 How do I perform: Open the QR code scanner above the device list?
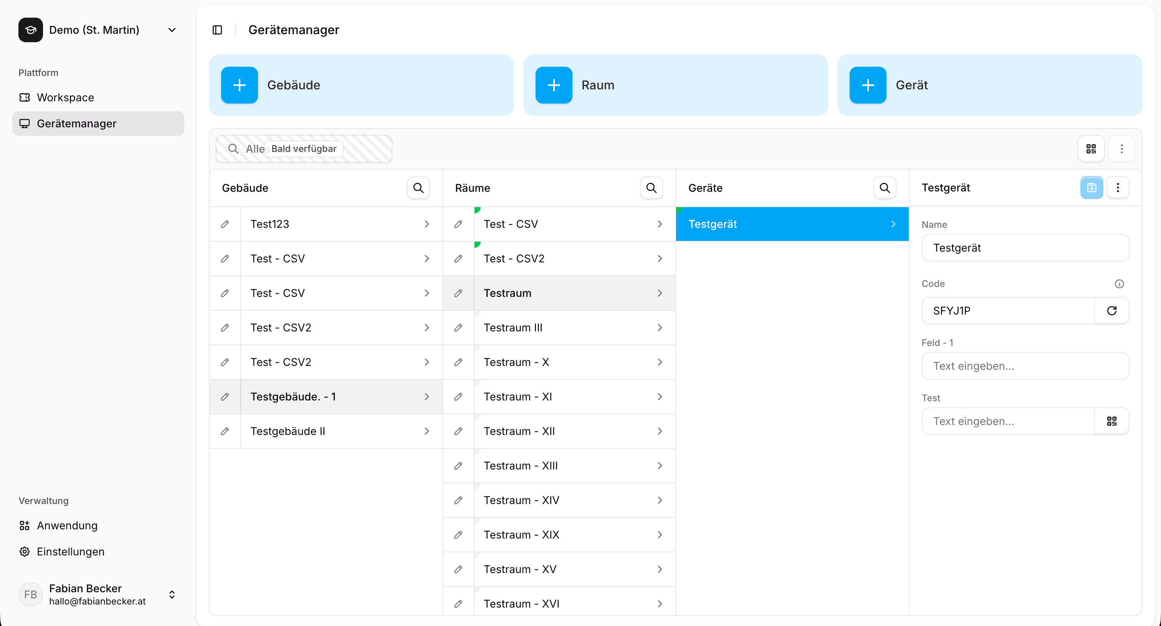click(1091, 148)
